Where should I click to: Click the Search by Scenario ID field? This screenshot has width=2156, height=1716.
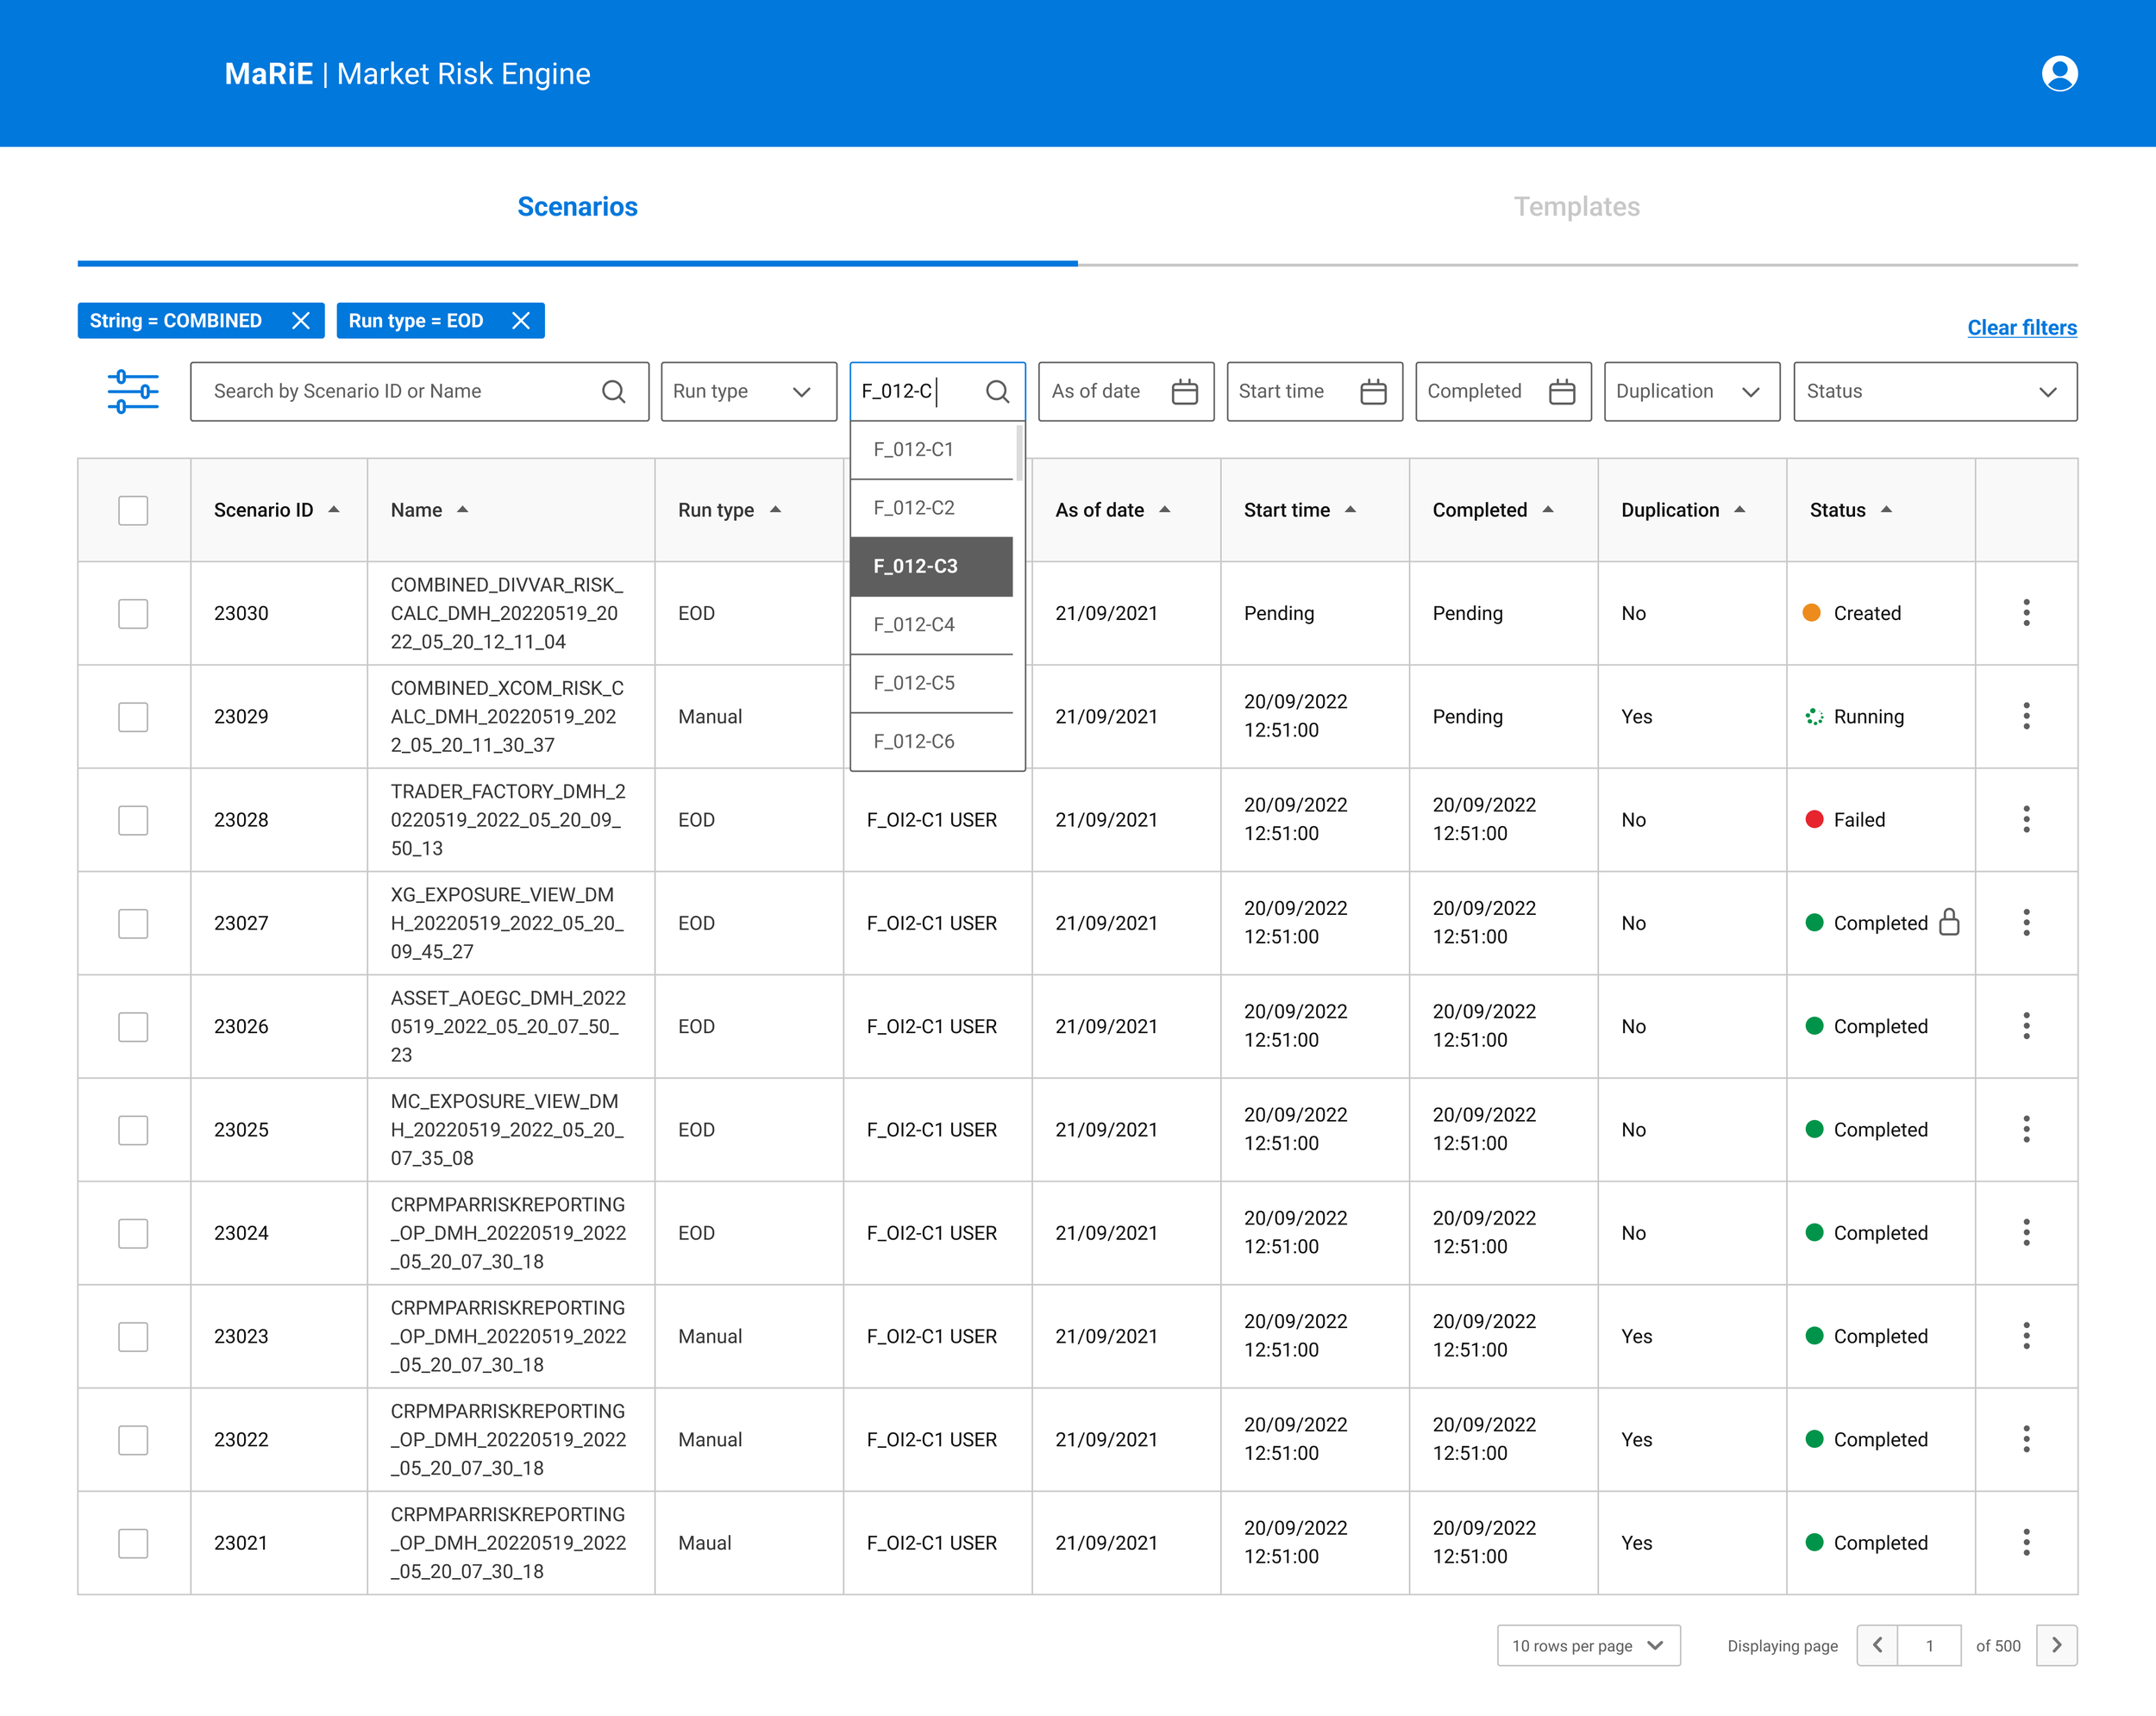click(400, 391)
